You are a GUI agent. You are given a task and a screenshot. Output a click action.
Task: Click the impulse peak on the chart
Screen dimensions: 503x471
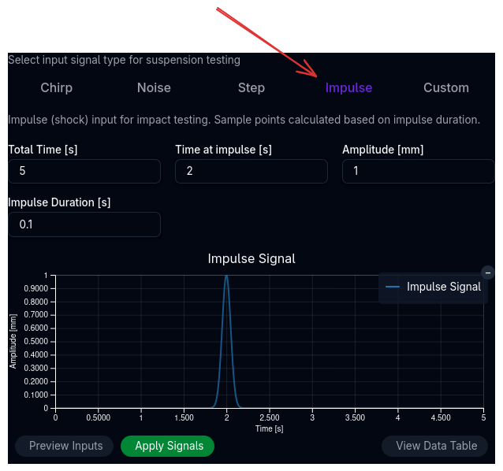227,277
